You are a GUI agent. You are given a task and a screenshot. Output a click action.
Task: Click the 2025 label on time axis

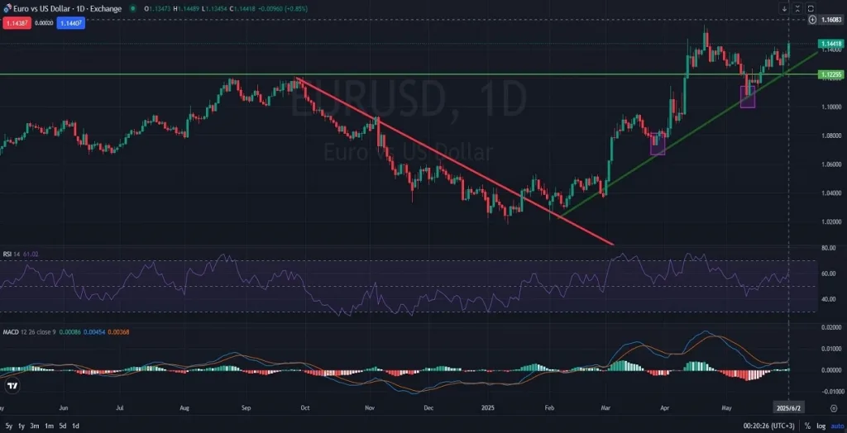click(x=489, y=409)
